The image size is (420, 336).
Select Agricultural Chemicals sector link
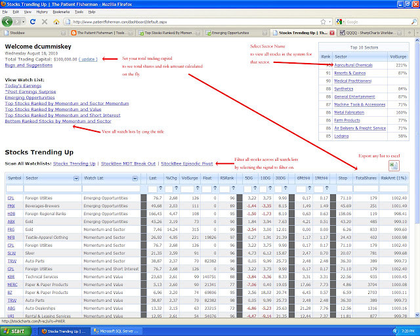pos(353,65)
